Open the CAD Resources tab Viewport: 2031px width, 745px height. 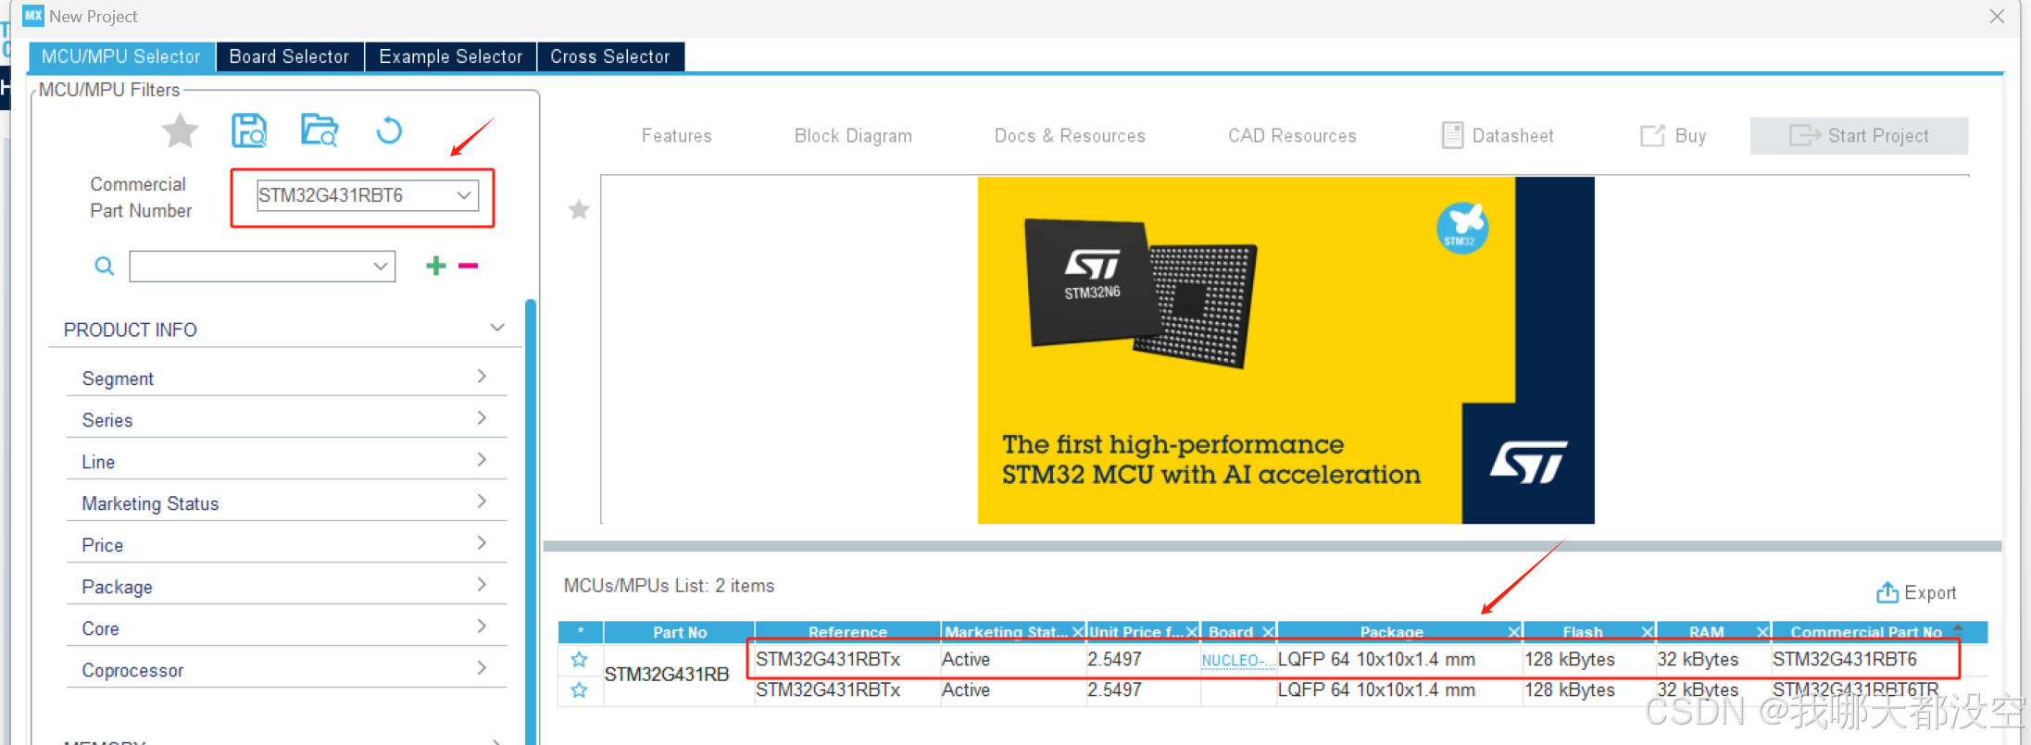(x=1292, y=136)
